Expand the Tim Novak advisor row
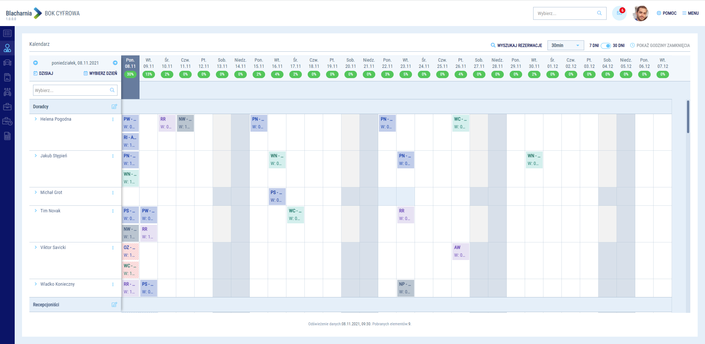The image size is (705, 344). [x=36, y=211]
